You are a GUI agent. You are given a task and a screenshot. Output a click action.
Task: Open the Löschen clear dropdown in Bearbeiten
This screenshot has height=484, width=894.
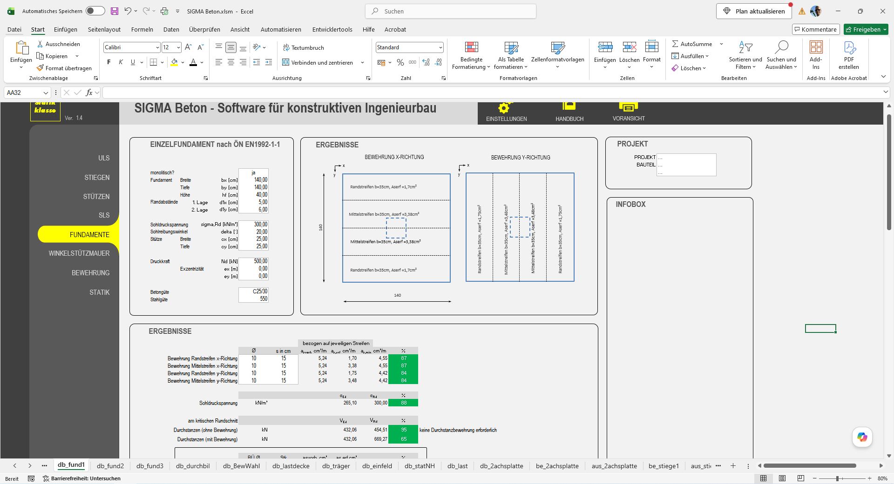[689, 68]
